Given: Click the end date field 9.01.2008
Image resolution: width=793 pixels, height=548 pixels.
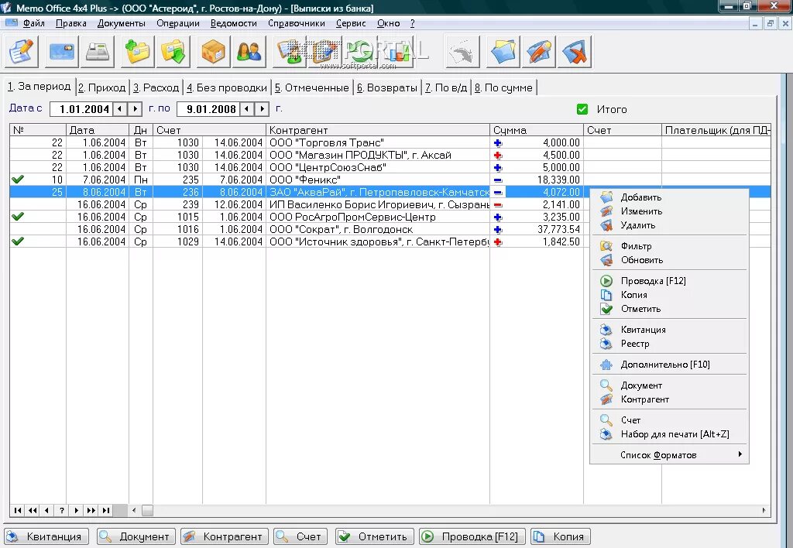Looking at the screenshot, I should coord(208,108).
